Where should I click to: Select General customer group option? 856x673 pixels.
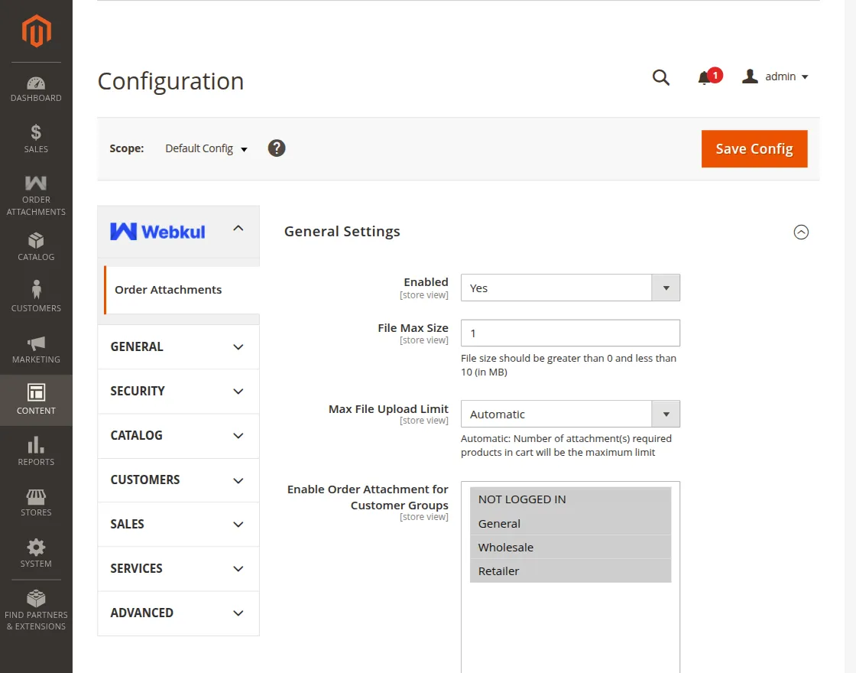[x=570, y=523]
